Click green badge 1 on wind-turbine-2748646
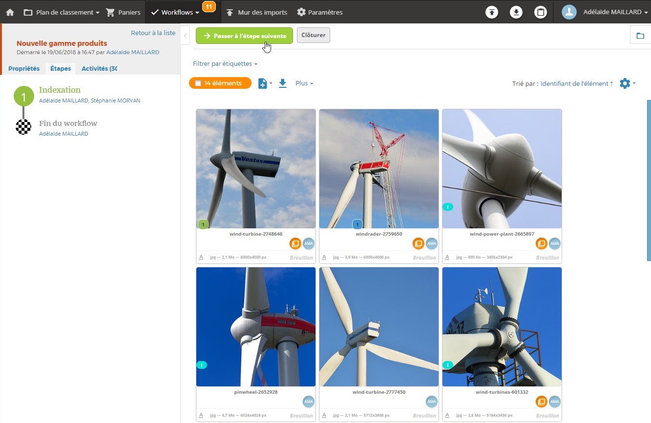Screen dimensions: 651x423 [203, 224]
